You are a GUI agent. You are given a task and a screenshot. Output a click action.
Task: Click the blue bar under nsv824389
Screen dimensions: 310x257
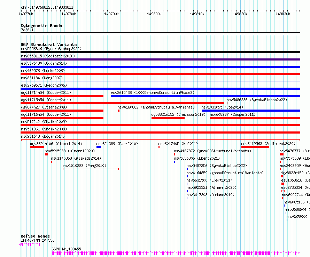pyautogui.click(x=99, y=147)
